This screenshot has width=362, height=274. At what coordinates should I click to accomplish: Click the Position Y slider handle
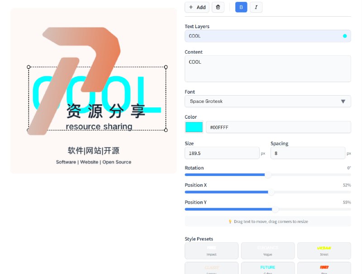[275, 209]
